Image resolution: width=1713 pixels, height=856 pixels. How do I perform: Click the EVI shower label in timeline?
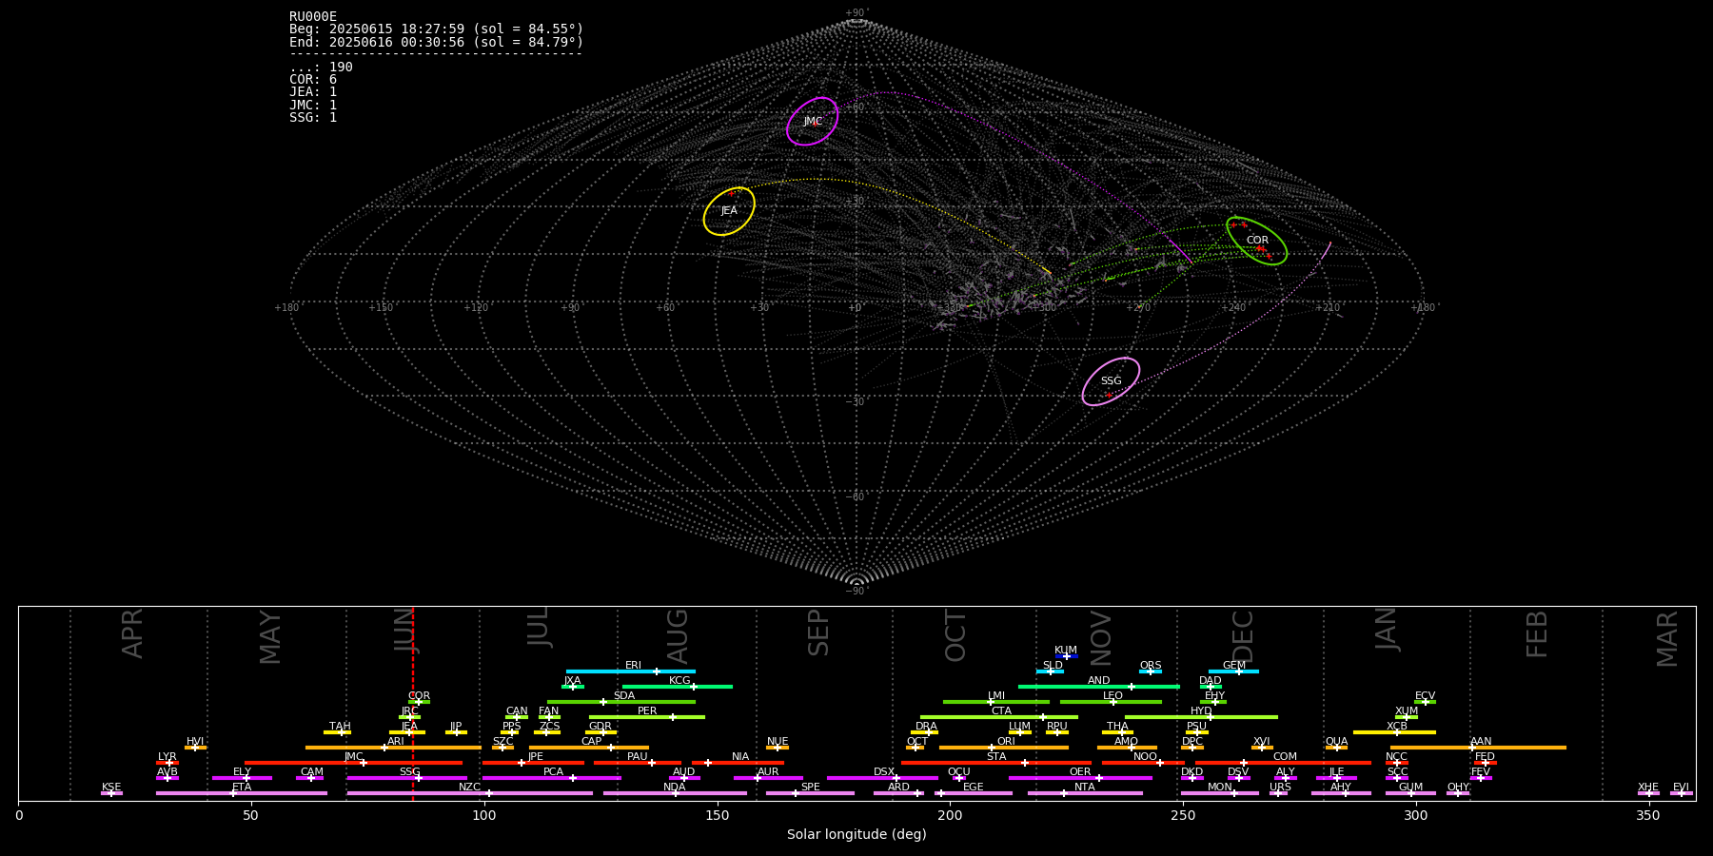[x=1681, y=788]
